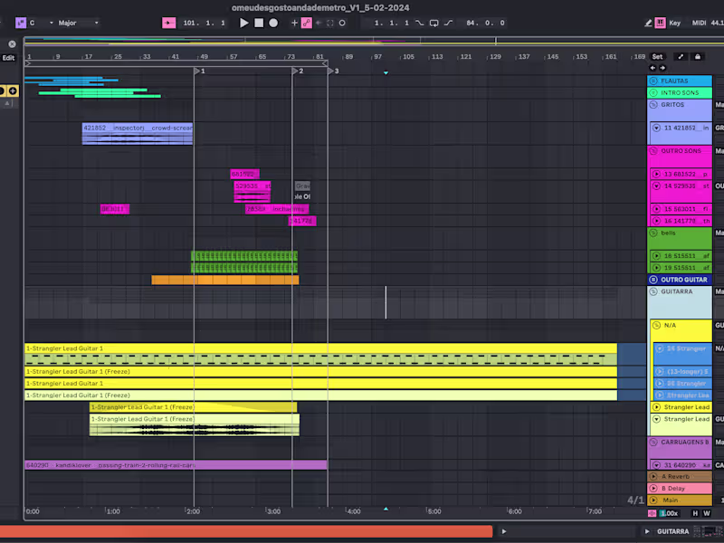Click the Arrangement Record button

pyautogui.click(x=273, y=23)
